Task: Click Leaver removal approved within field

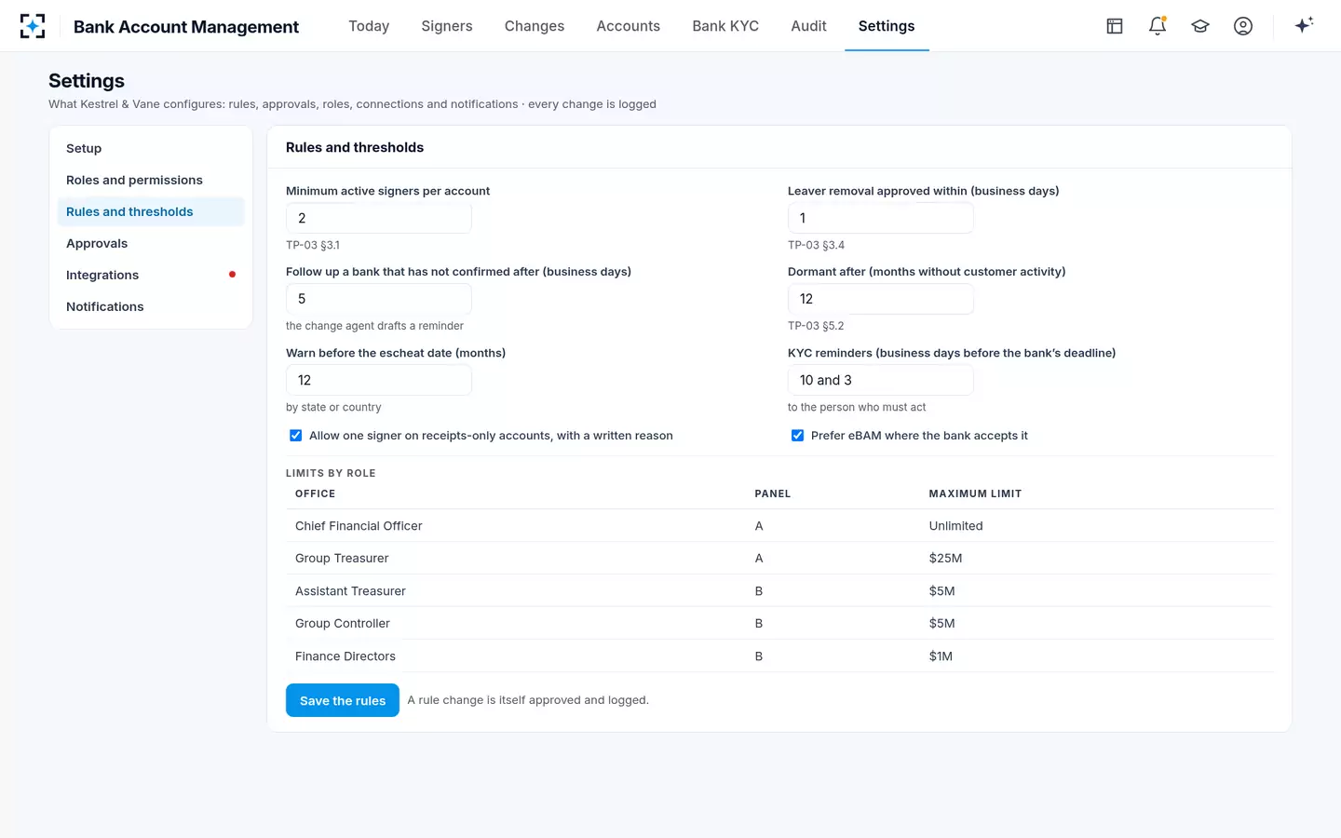Action: pyautogui.click(x=881, y=218)
